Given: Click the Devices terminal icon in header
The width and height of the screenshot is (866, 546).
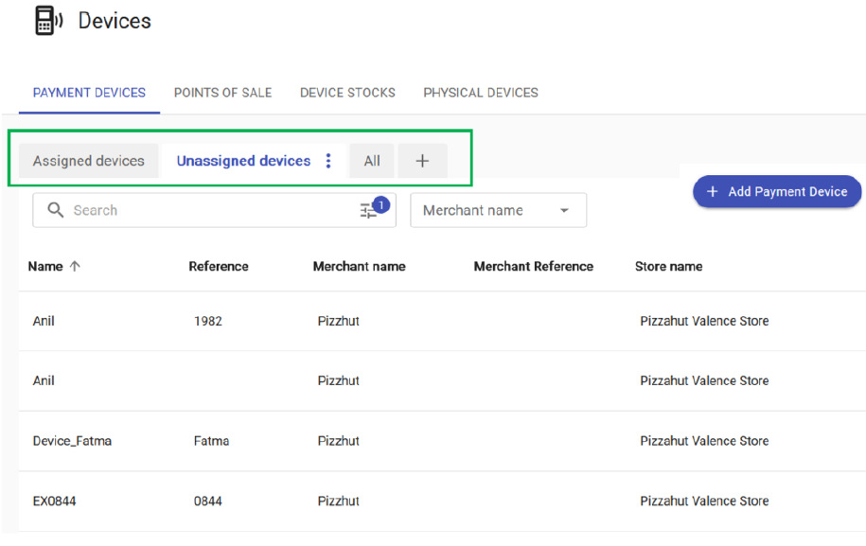Looking at the screenshot, I should 47,21.
